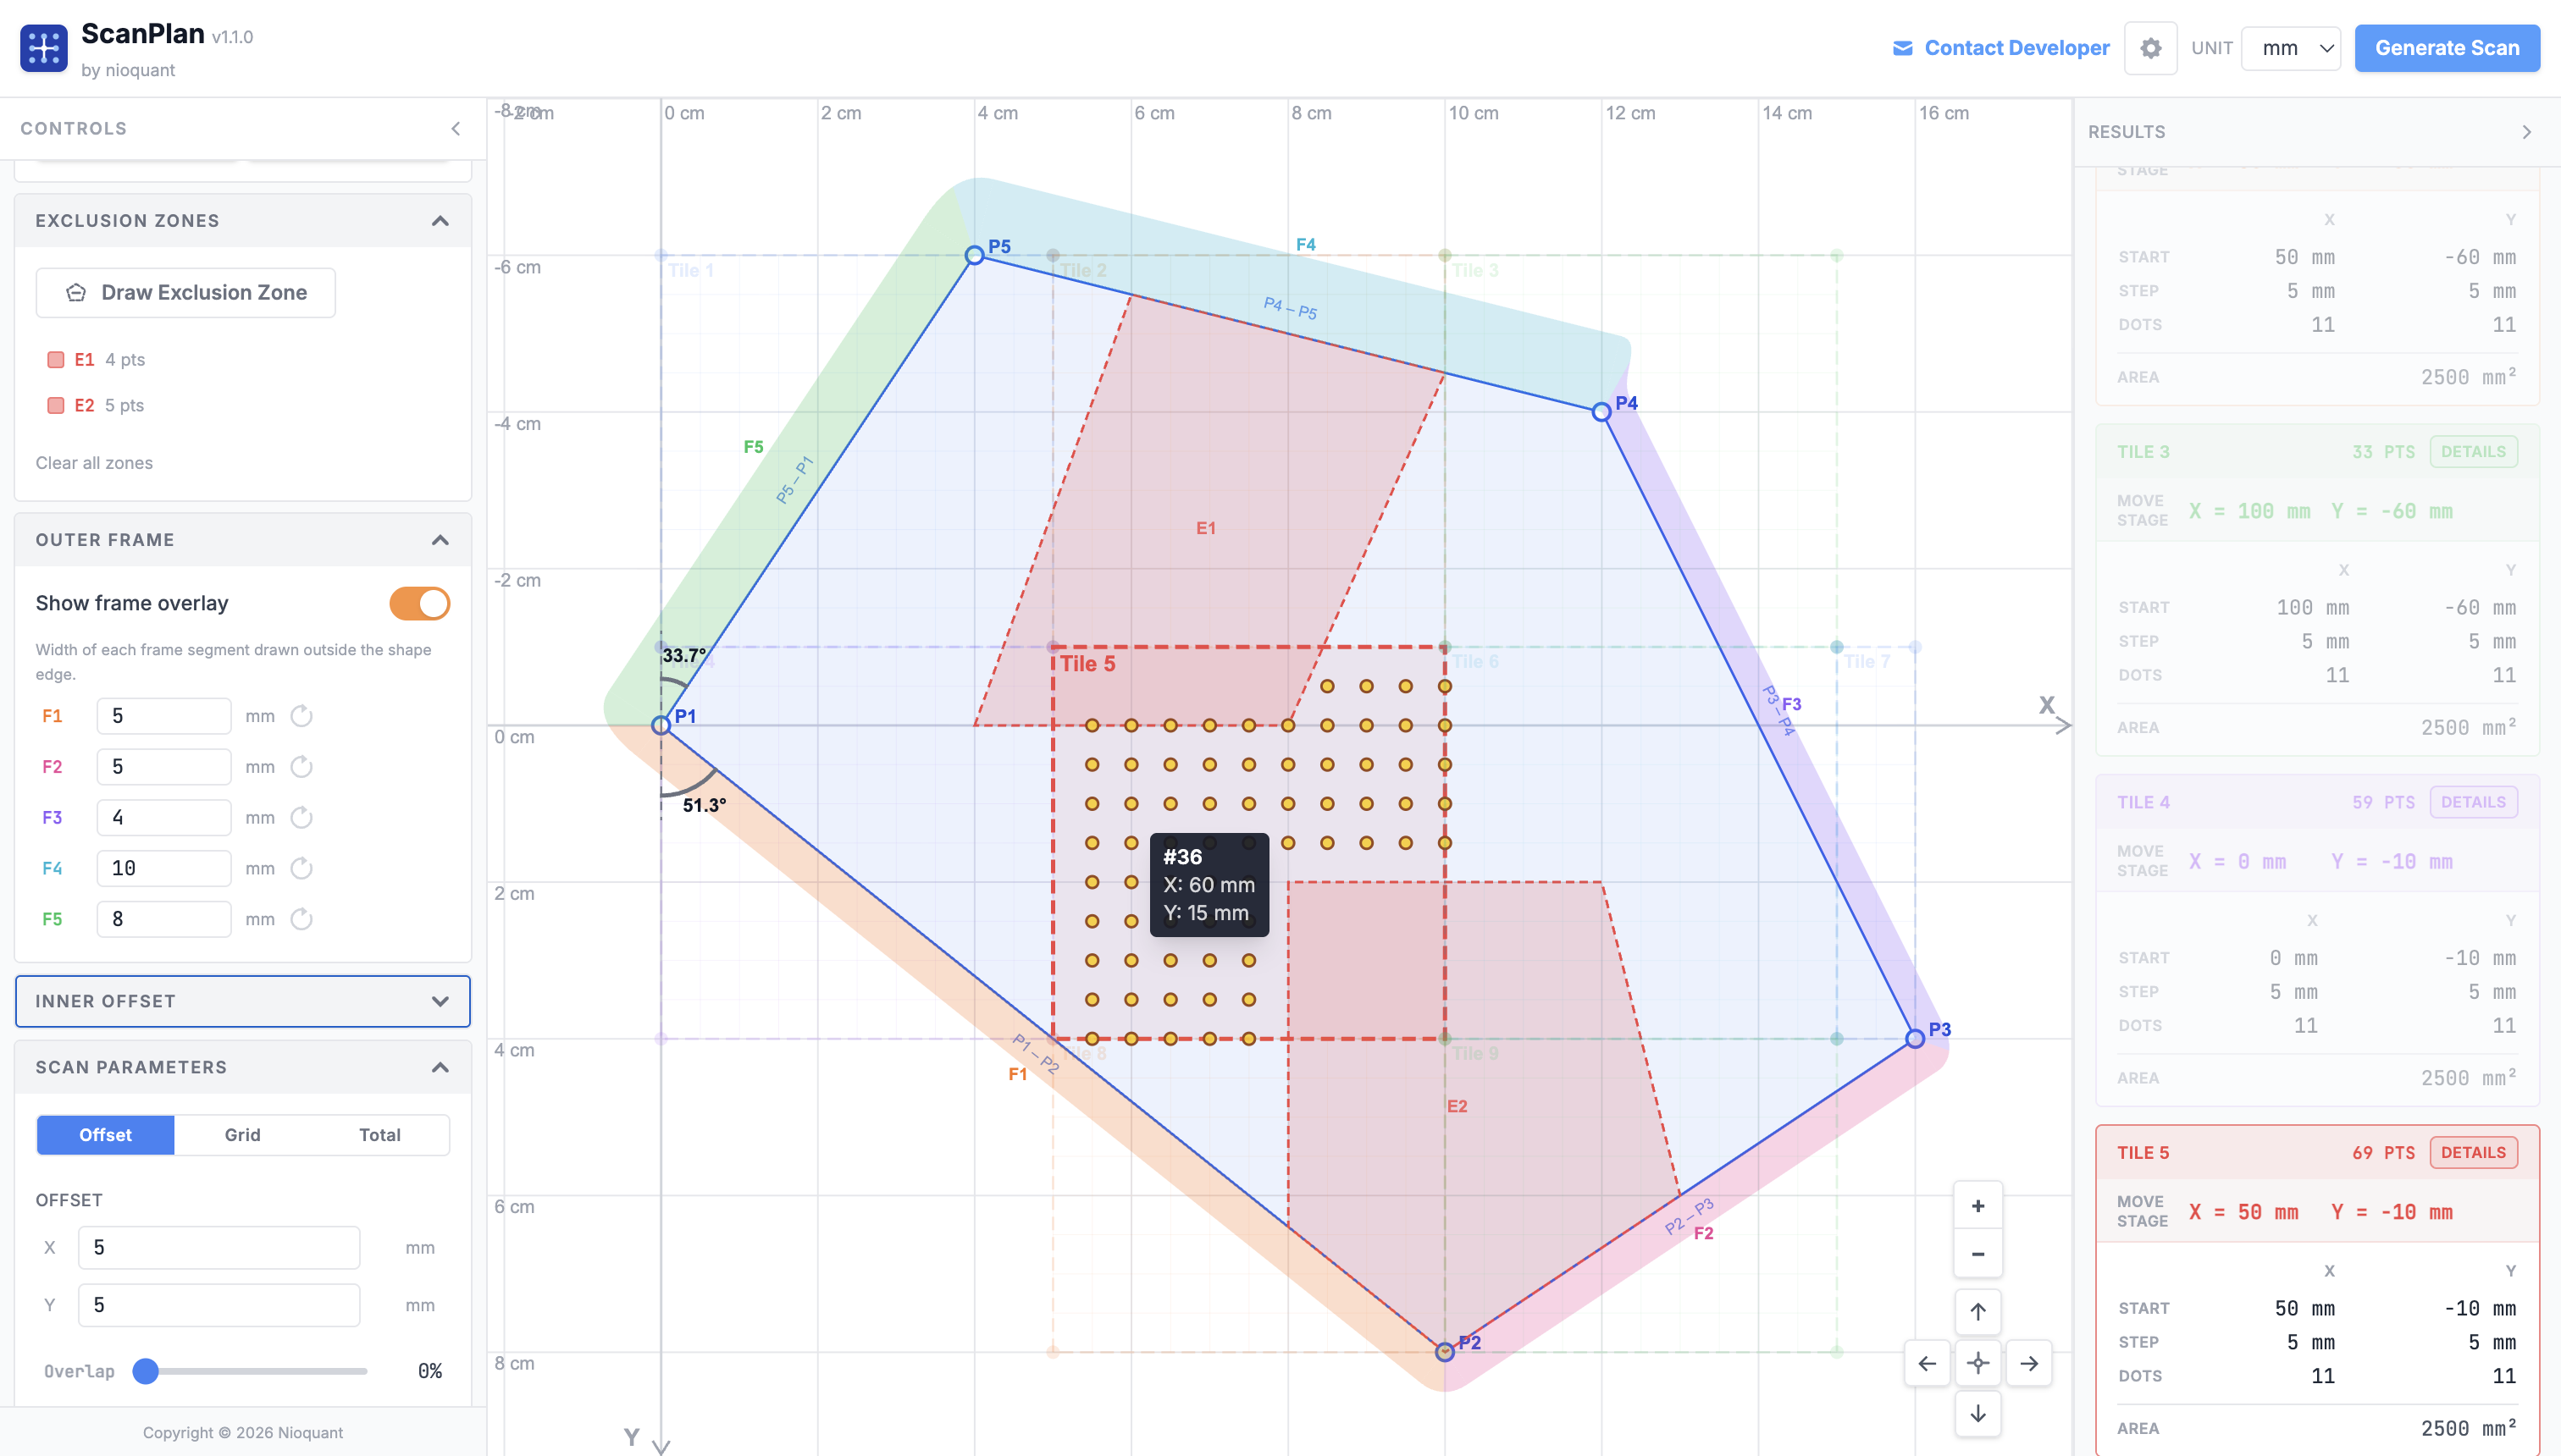This screenshot has height=1456, width=2561.
Task: Select the Tile 3 result card header
Action: coord(2317,452)
